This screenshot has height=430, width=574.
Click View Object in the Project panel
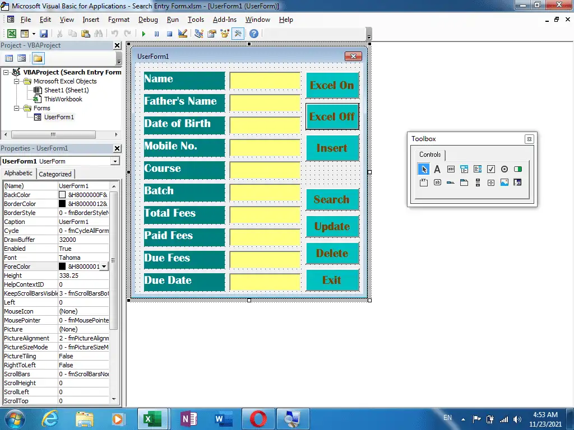tap(22, 58)
